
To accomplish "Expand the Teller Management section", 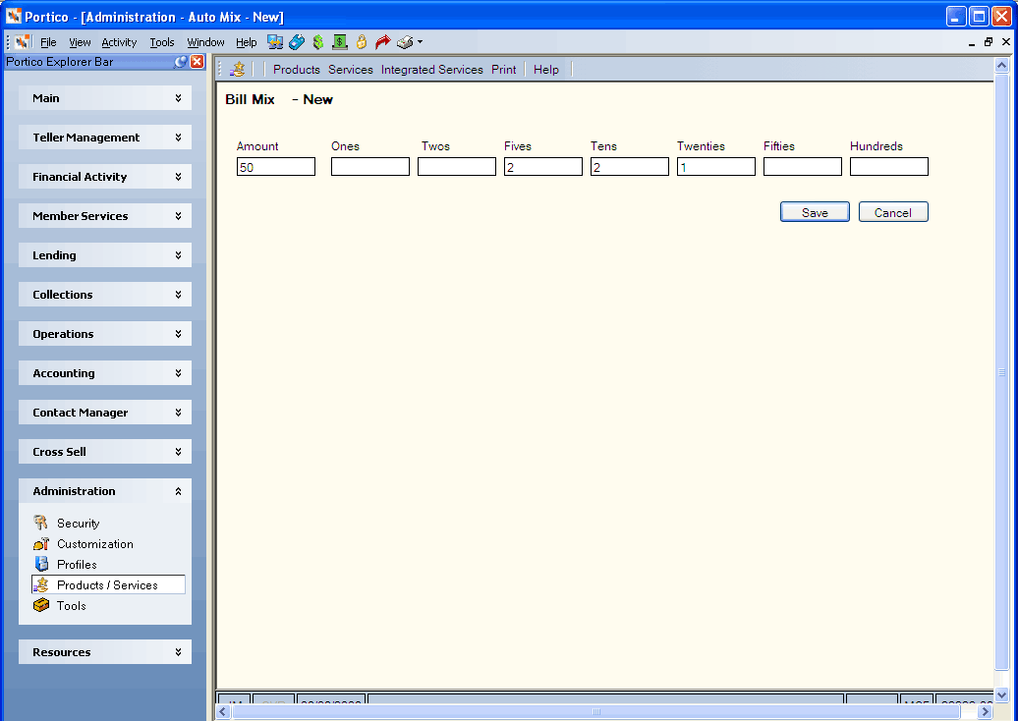I will [x=105, y=138].
